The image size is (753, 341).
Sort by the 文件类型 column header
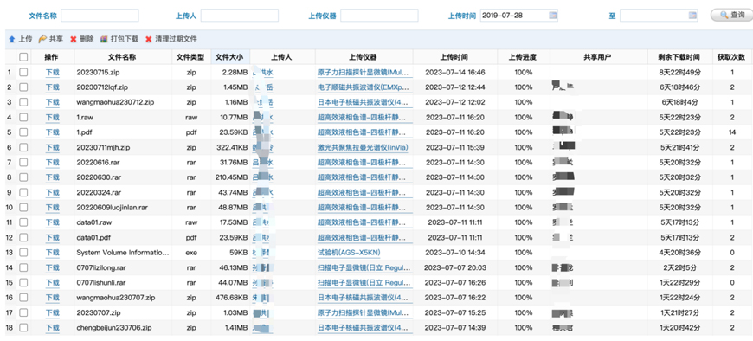[x=191, y=57]
